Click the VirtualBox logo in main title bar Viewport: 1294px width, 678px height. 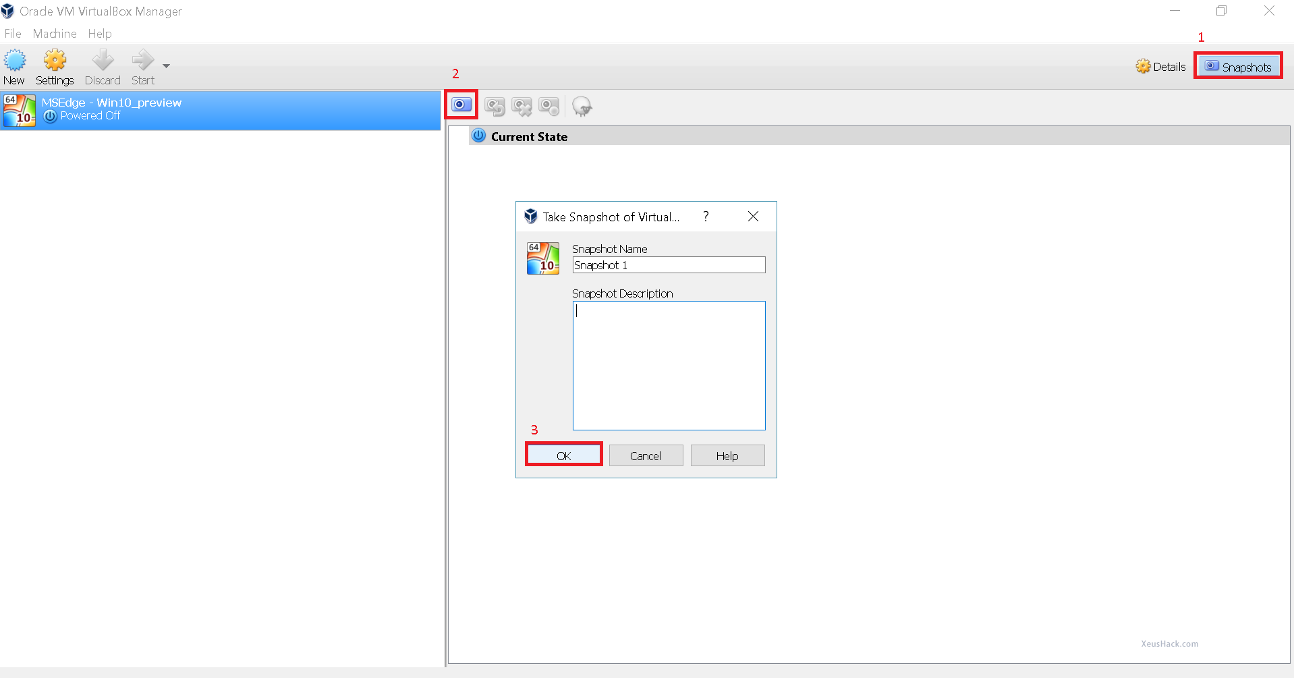(x=7, y=11)
